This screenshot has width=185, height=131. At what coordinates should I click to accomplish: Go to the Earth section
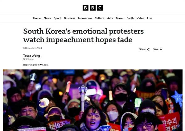pyautogui.click(x=130, y=18)
